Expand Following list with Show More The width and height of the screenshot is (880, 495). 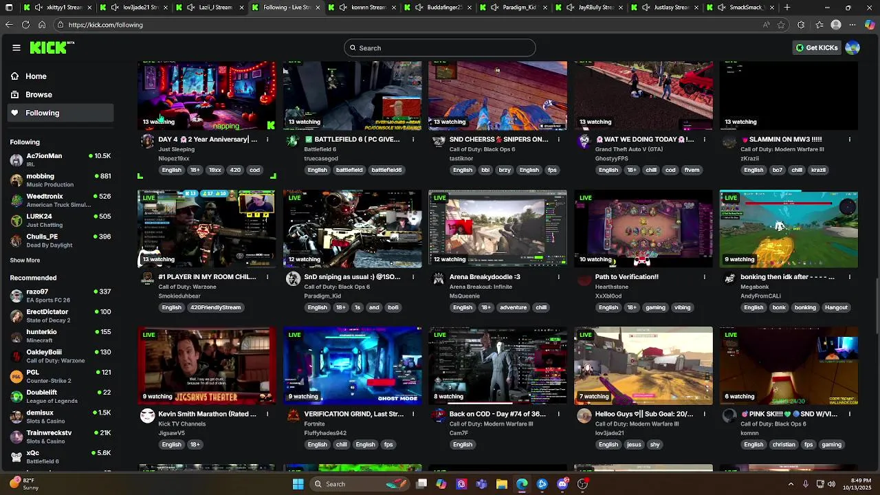tap(25, 261)
